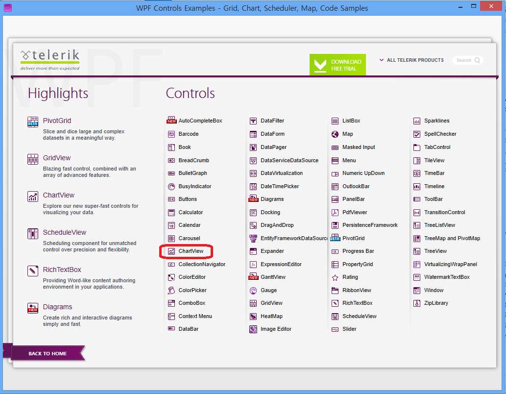Click the PivotGrid icon under Highlights
The height and width of the screenshot is (394, 506).
pos(33,122)
